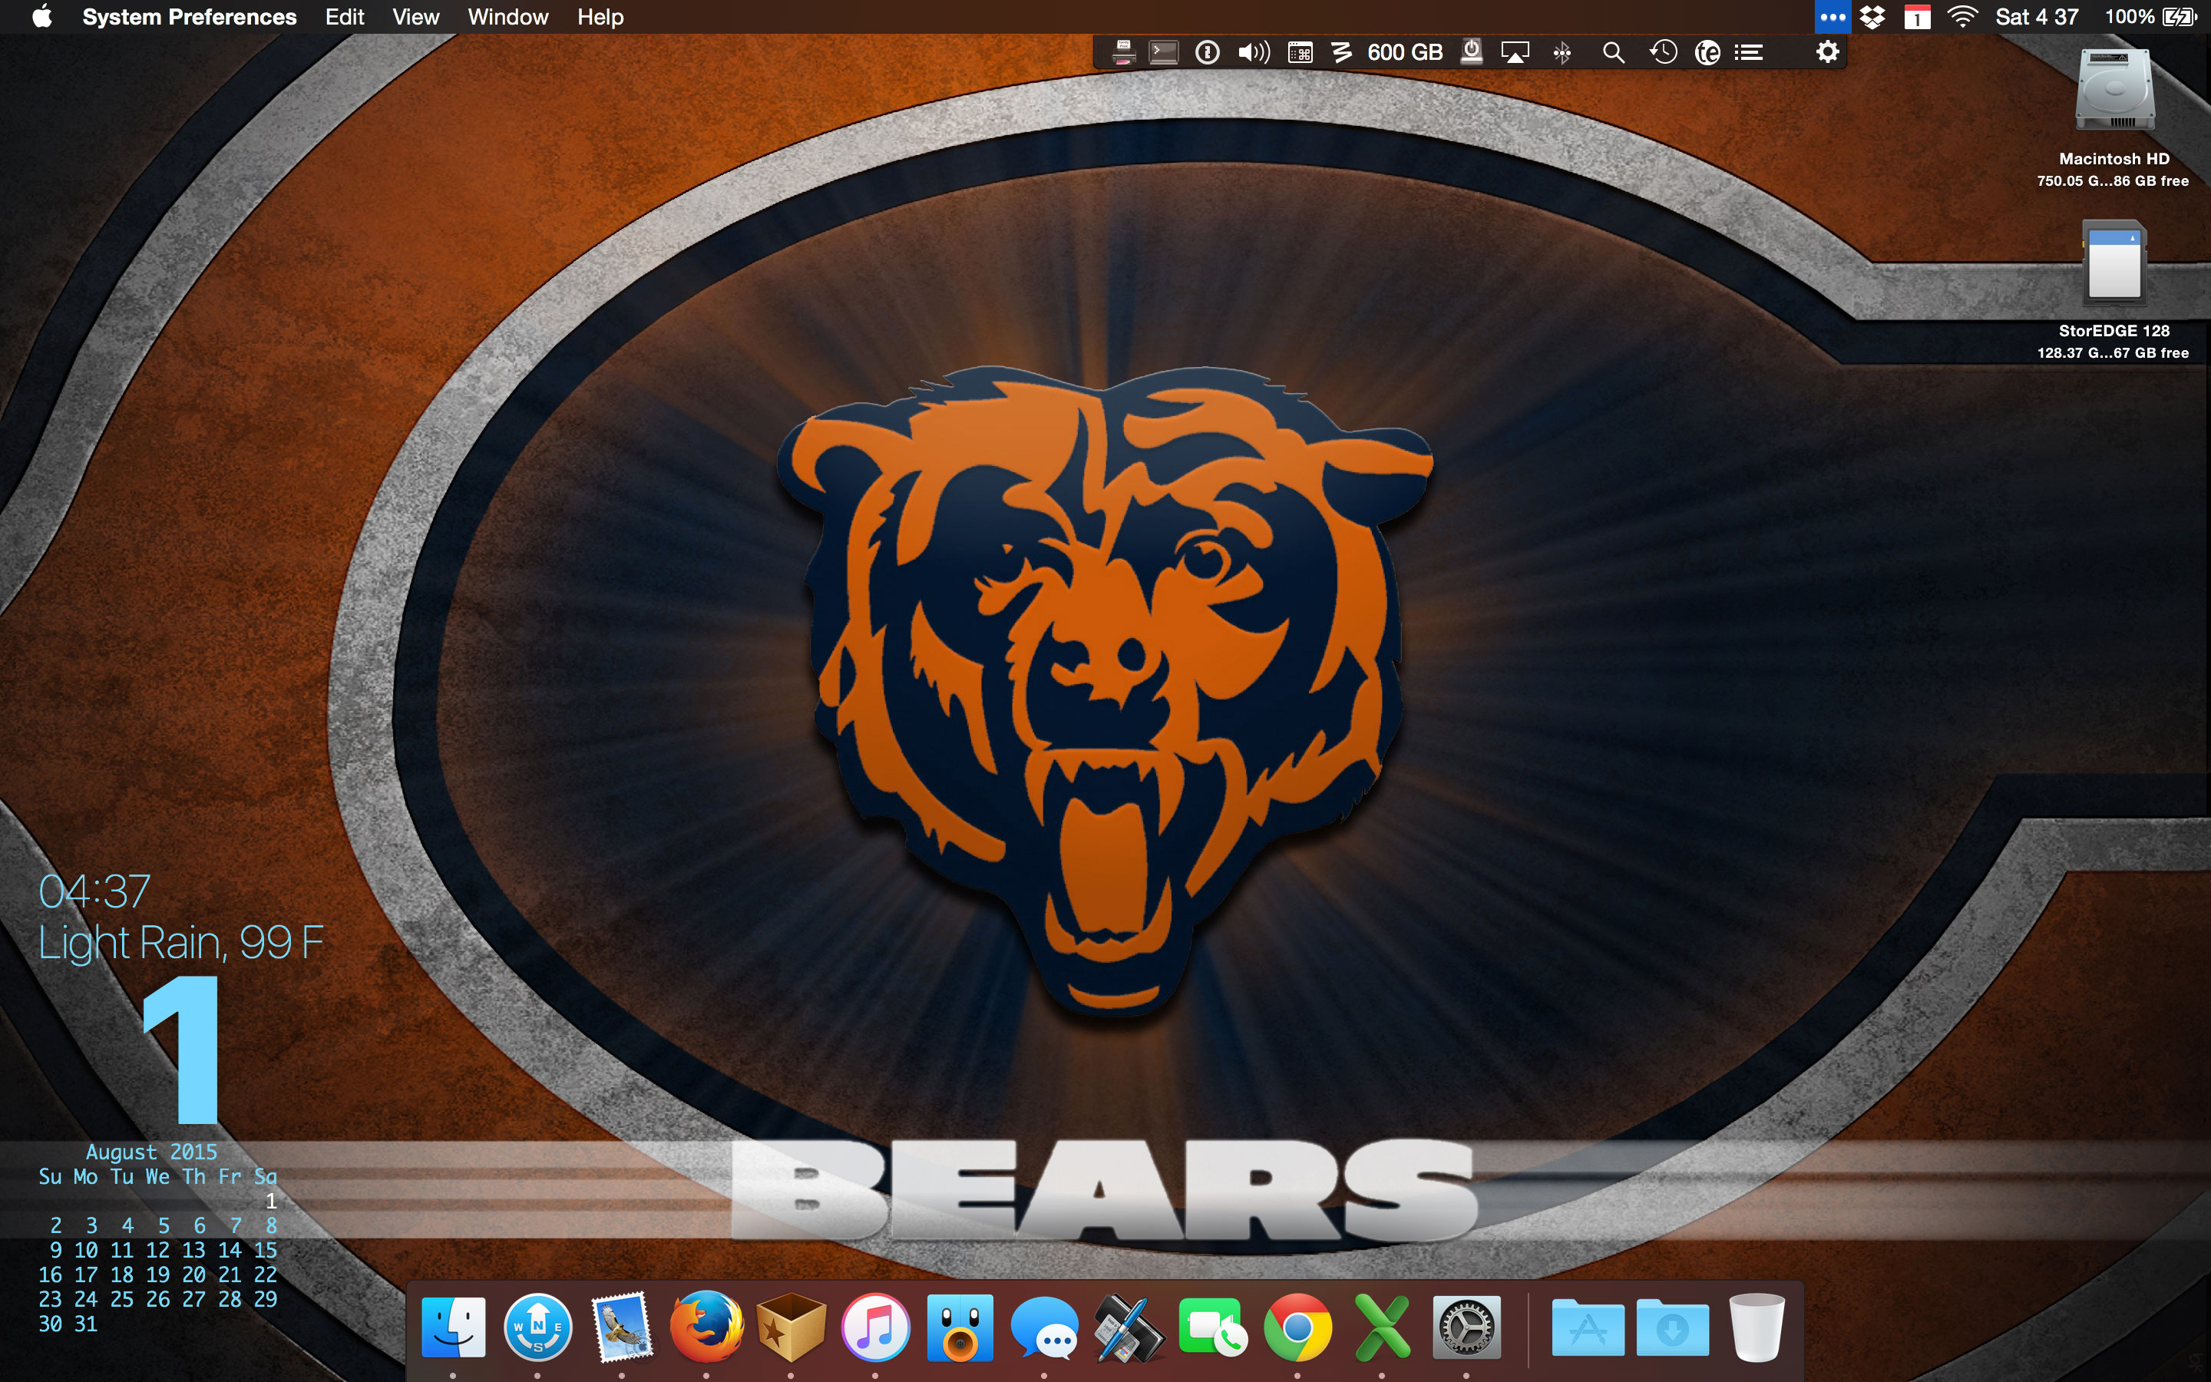Open the Window menu
Image resolution: width=2211 pixels, height=1382 pixels.
pyautogui.click(x=508, y=16)
